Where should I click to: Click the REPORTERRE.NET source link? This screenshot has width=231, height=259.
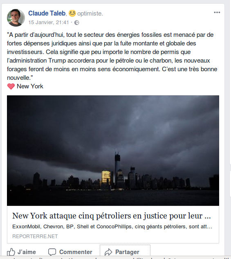[35, 236]
